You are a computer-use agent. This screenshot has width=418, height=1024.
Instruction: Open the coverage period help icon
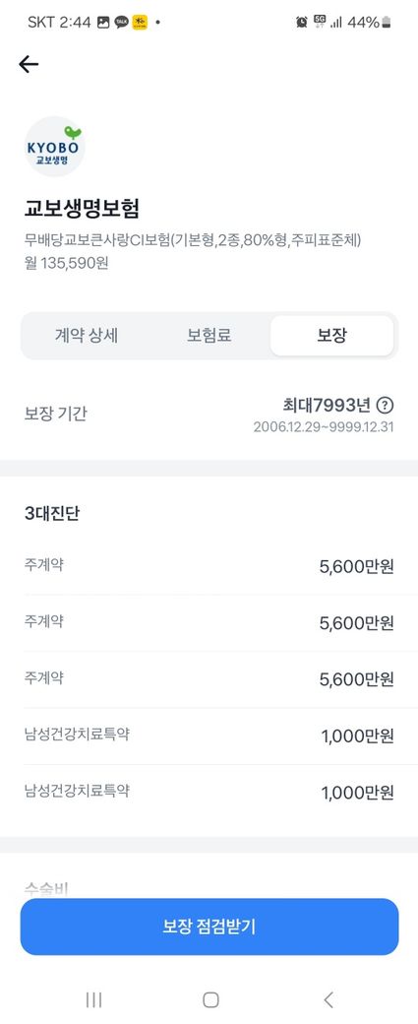[x=386, y=406]
